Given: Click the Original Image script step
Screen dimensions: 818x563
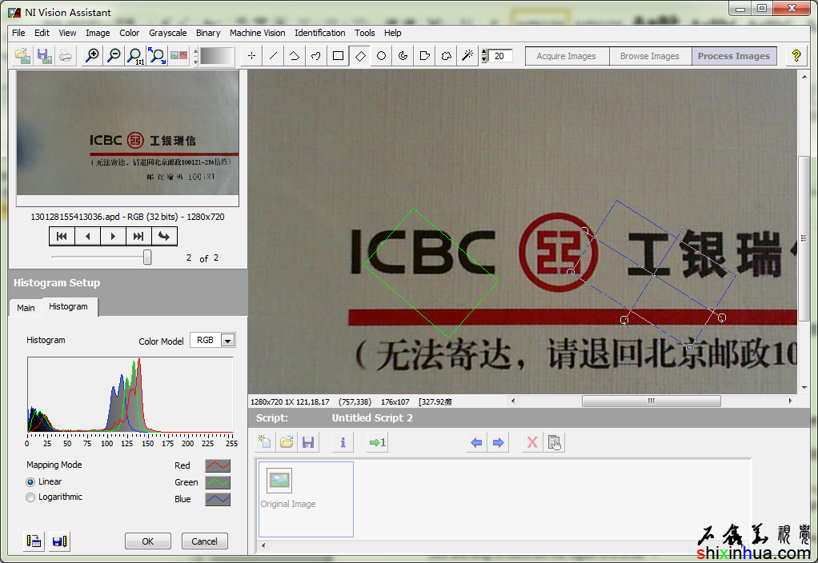Looking at the screenshot, I should coord(306,499).
